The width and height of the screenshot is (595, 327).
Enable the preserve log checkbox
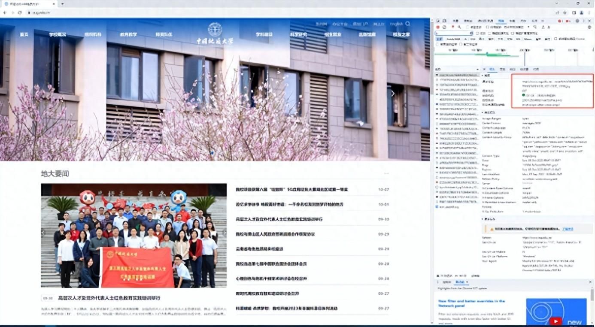468,27
